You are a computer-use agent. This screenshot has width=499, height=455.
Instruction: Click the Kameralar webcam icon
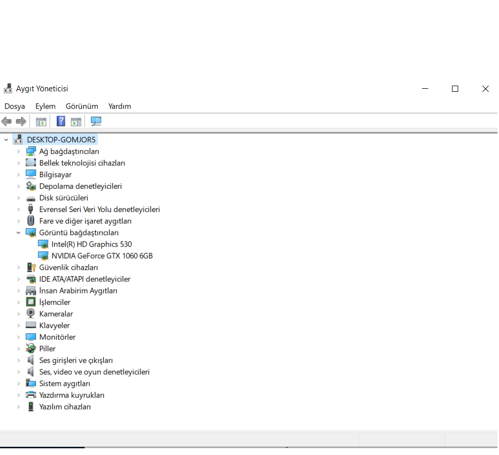pyautogui.click(x=30, y=314)
